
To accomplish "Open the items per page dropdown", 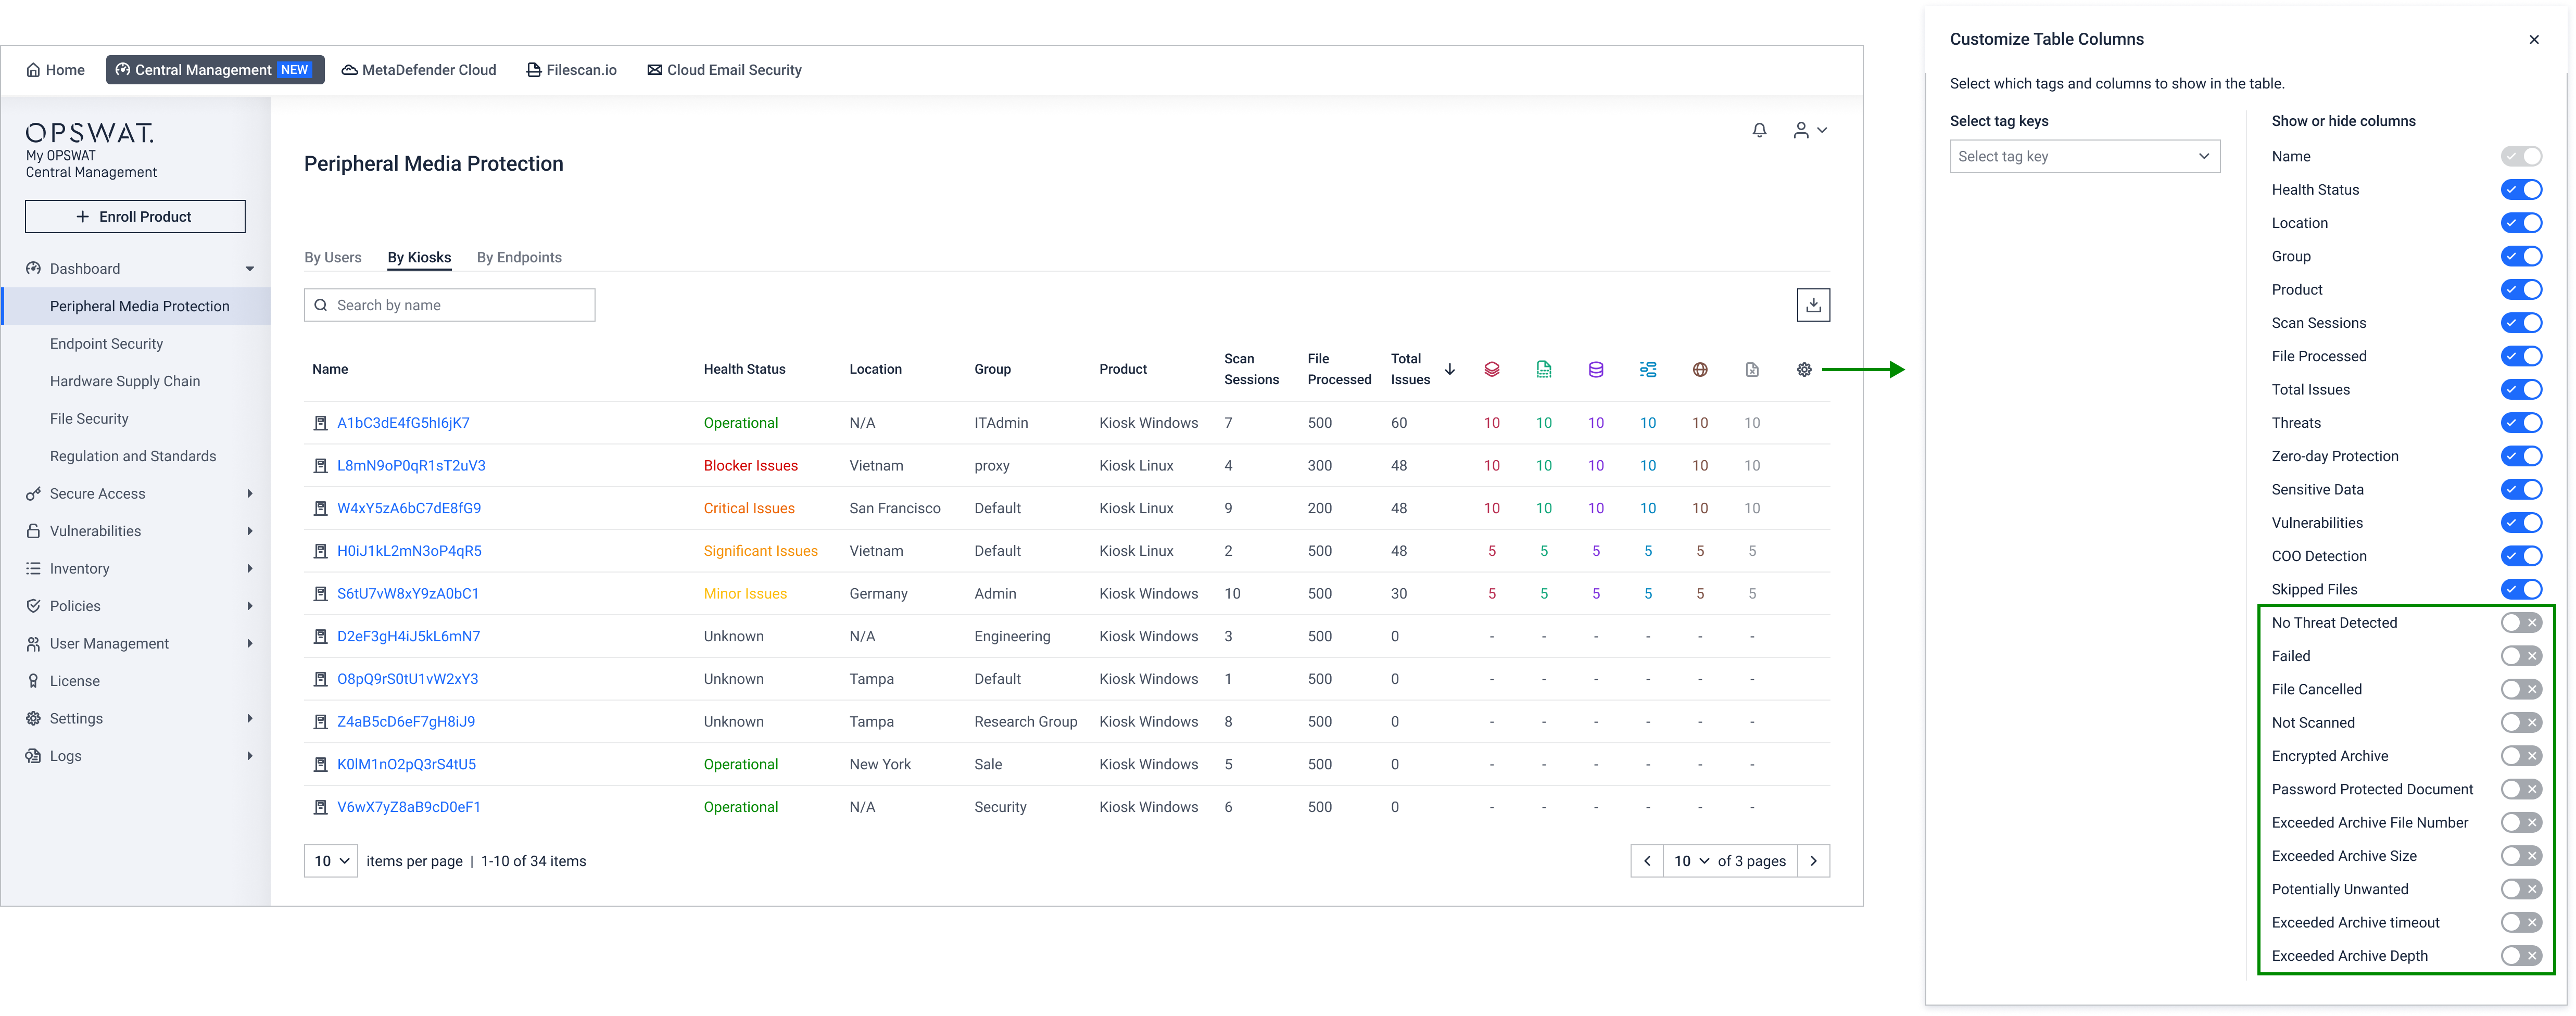I will coord(331,861).
